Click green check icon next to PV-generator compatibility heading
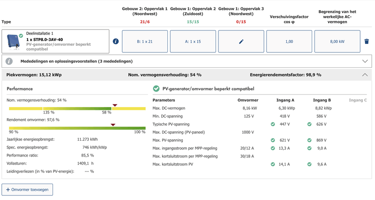The image size is (375, 200). click(x=156, y=88)
